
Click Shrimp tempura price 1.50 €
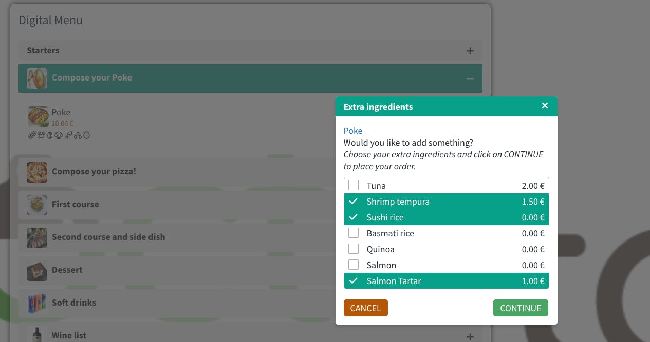coord(533,202)
